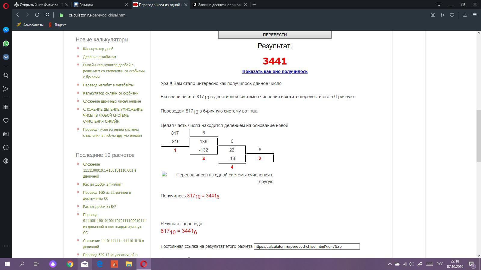The image size is (481, 270).
Task: Open the system volume control
Action: tap(411, 264)
